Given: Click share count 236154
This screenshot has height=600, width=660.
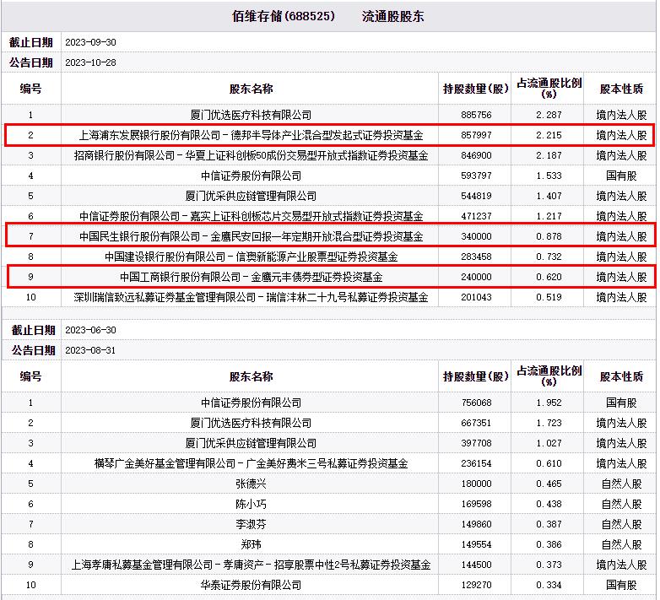Looking at the screenshot, I should (x=476, y=463).
